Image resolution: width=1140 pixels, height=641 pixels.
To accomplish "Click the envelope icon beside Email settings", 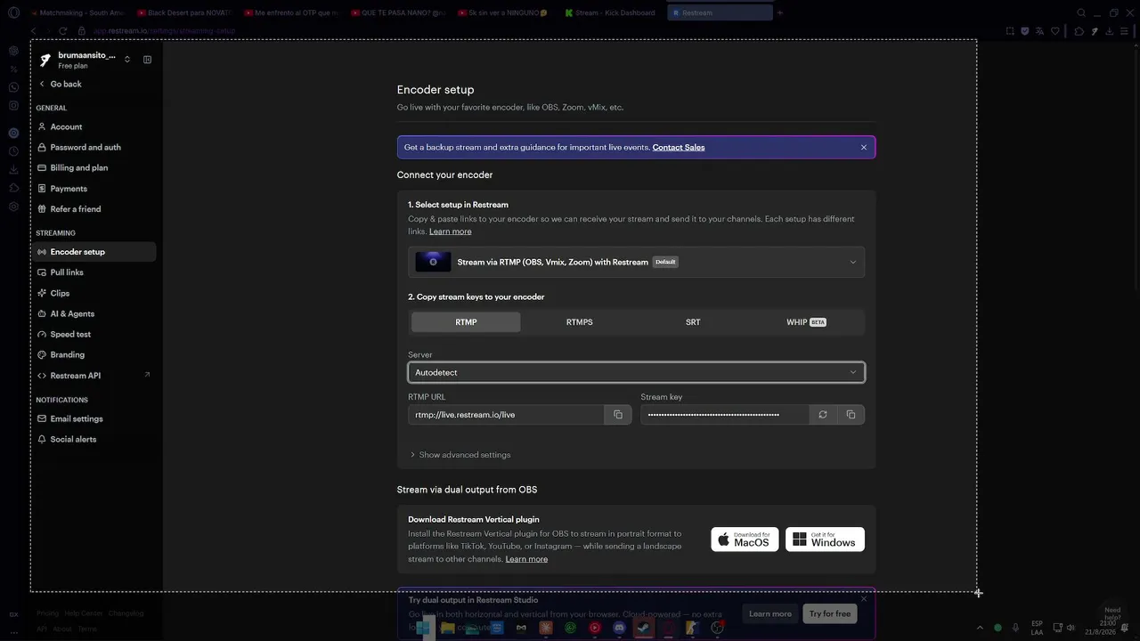I will (x=42, y=419).
